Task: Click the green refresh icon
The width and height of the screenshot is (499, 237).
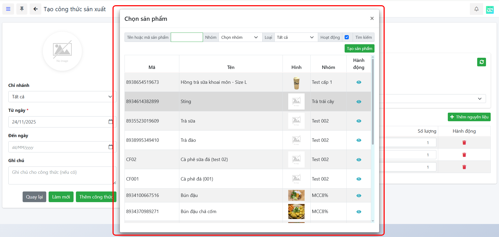Action: (x=481, y=62)
